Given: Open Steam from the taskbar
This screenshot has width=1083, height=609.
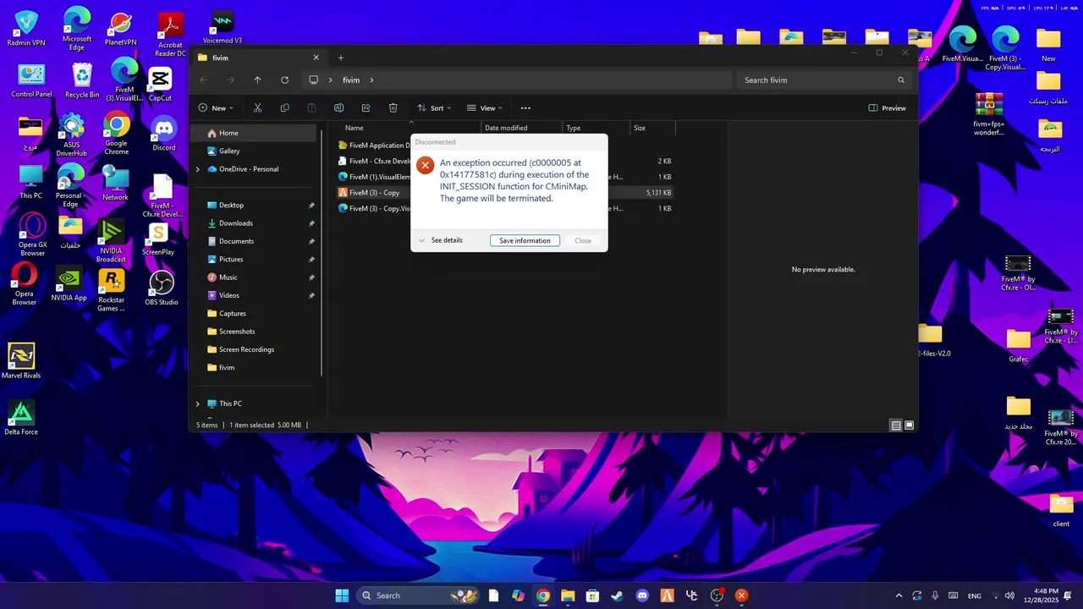Looking at the screenshot, I should point(617,595).
